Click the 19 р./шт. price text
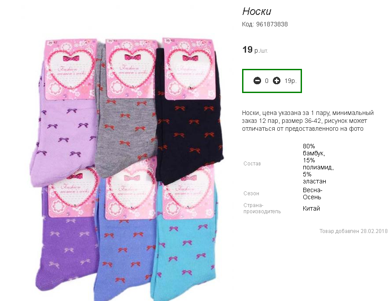This screenshot has width=390, height=301. (255, 50)
